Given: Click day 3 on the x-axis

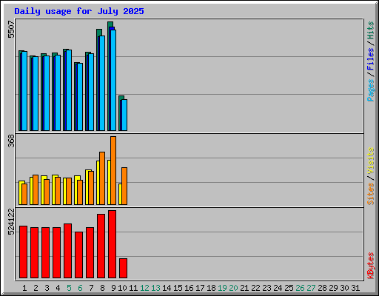Looking at the screenshot, I should tap(47, 288).
